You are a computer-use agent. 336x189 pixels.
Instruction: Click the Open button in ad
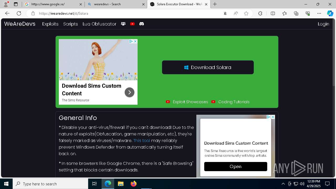click(235, 167)
